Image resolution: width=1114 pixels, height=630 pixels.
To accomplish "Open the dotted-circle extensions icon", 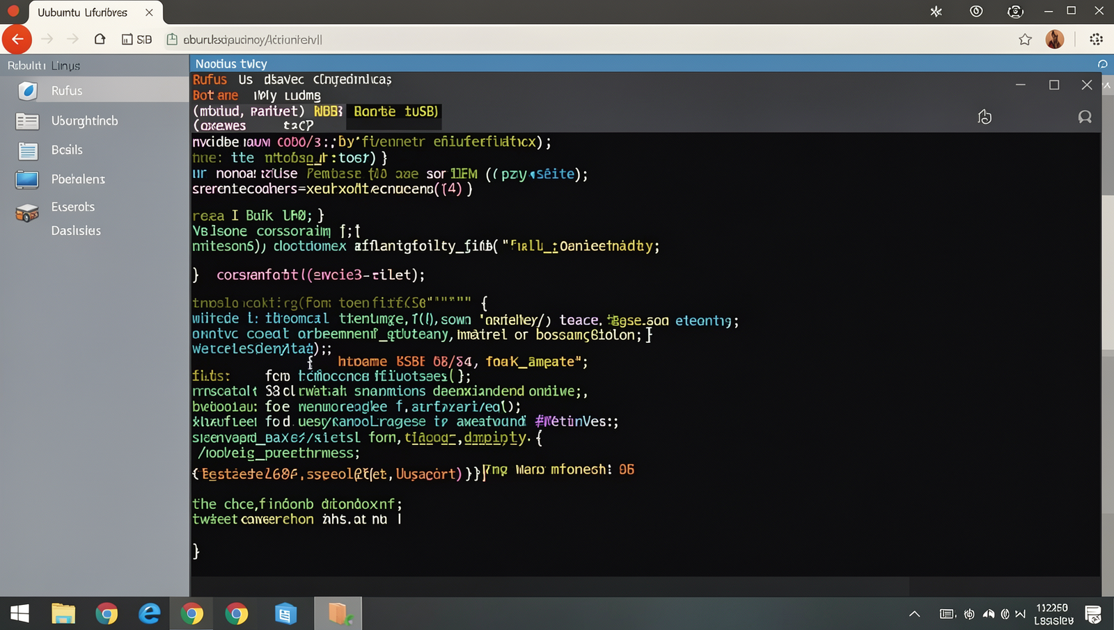I will (1096, 40).
